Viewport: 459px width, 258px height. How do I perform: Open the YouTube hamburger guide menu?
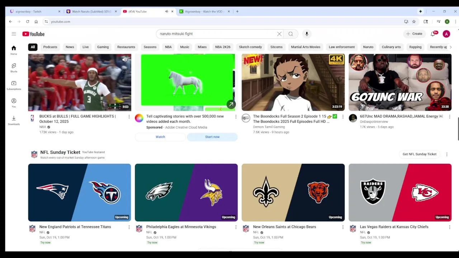coord(14,34)
